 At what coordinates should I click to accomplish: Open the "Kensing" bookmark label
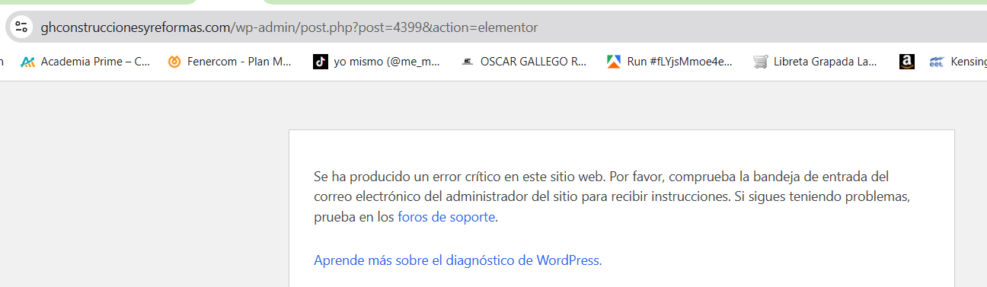click(x=969, y=62)
